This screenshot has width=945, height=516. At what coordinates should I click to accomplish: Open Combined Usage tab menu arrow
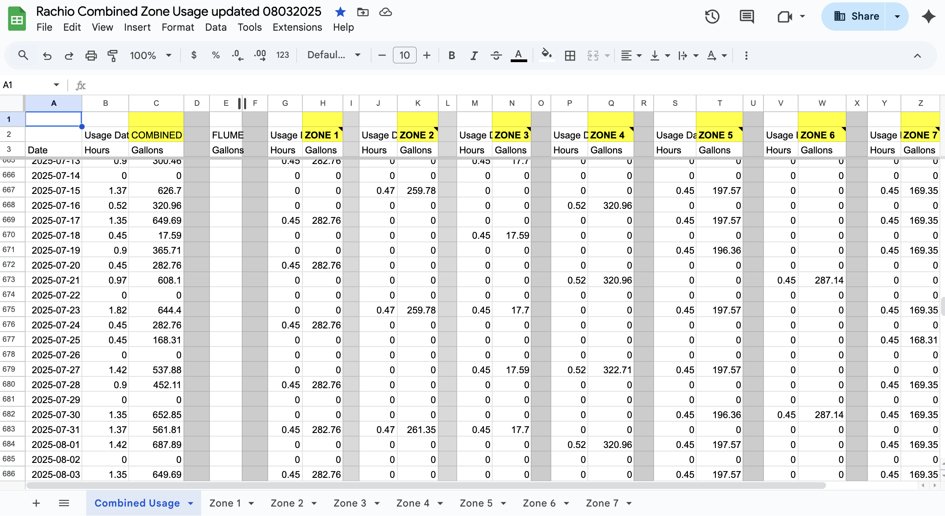point(191,503)
